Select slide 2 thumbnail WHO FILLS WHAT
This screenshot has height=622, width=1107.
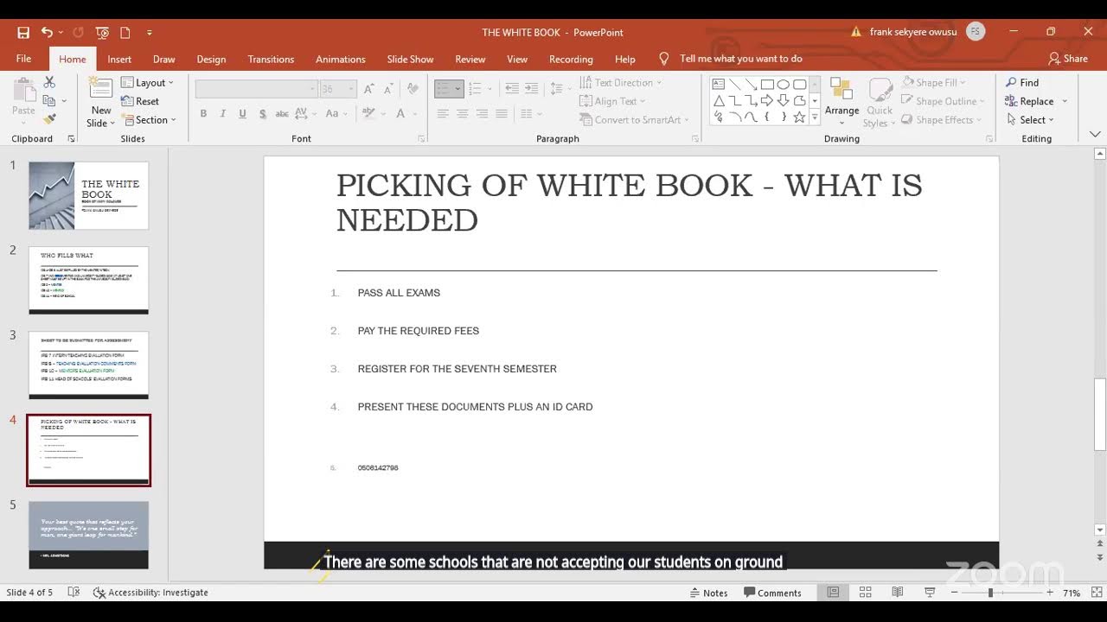pyautogui.click(x=88, y=280)
